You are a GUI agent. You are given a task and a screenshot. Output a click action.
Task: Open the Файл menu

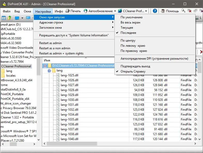pos(6,11)
